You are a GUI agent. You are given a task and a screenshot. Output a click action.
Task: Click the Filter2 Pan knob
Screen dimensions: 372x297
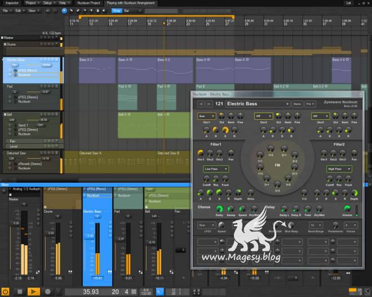coord(354,153)
